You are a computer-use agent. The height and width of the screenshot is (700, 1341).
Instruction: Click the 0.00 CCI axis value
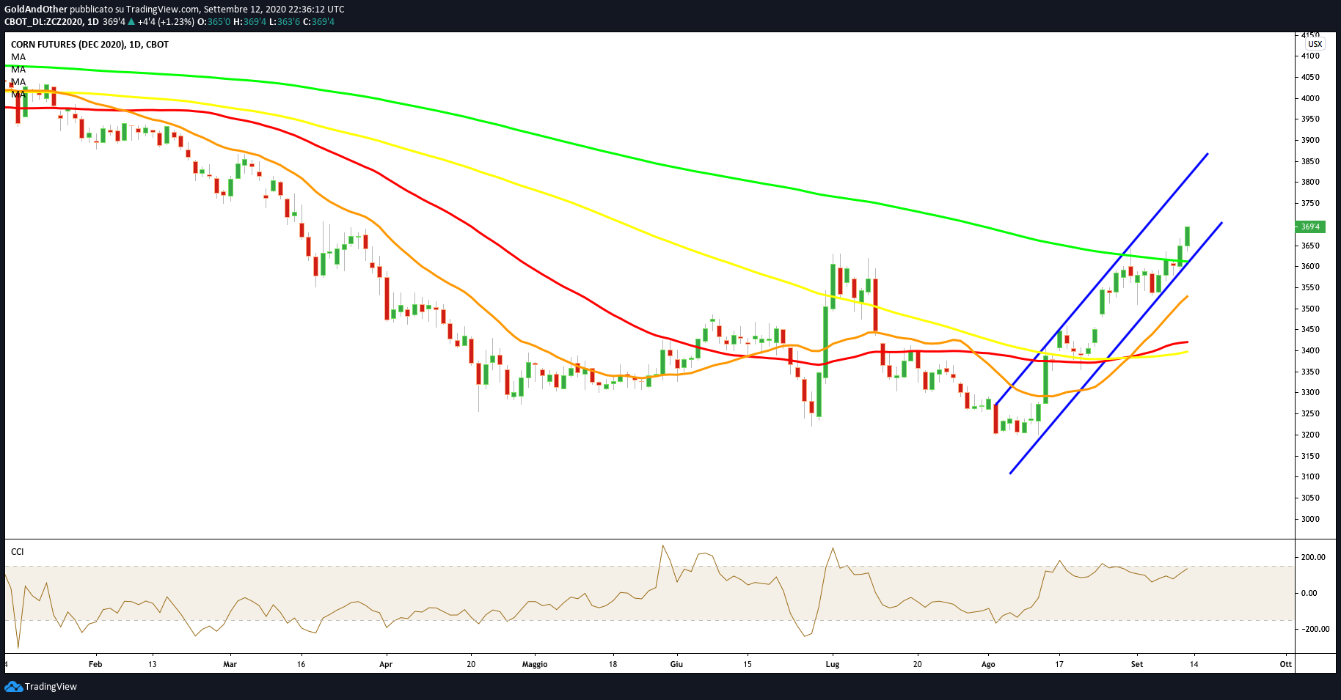(1309, 593)
